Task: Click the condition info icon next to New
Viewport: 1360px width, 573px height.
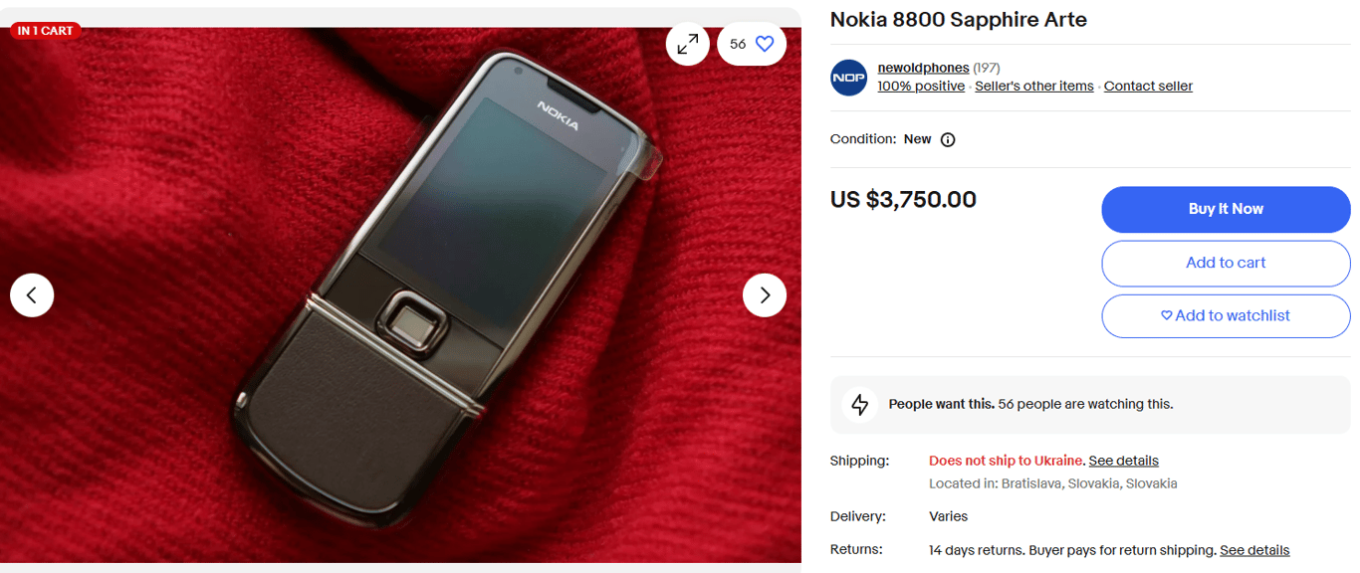Action: (x=947, y=139)
